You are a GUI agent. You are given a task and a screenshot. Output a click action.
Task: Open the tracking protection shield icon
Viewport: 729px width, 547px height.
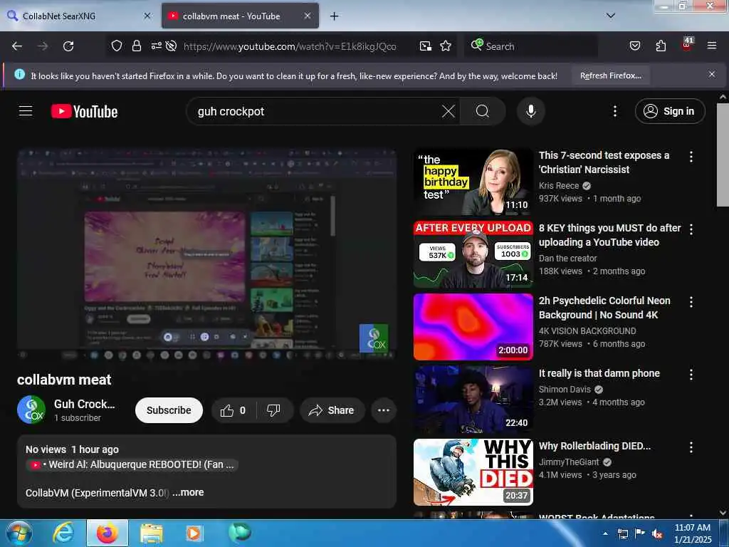(x=117, y=46)
